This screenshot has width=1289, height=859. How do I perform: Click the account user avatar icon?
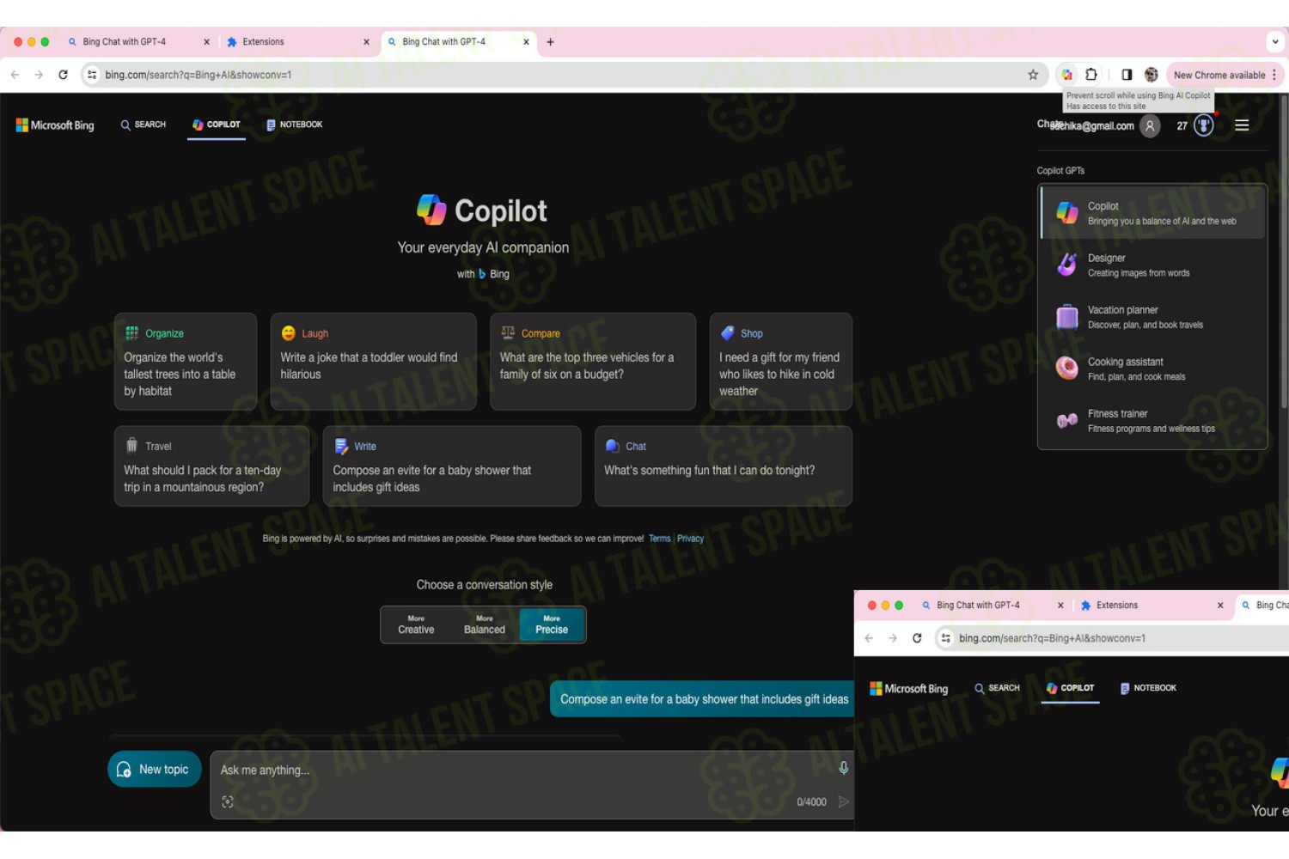point(1150,126)
